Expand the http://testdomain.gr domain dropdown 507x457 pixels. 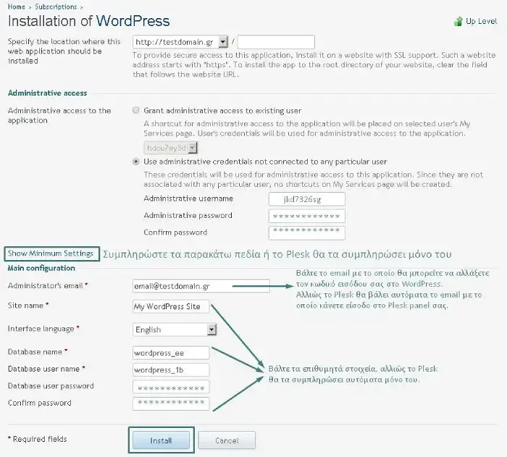click(180, 42)
